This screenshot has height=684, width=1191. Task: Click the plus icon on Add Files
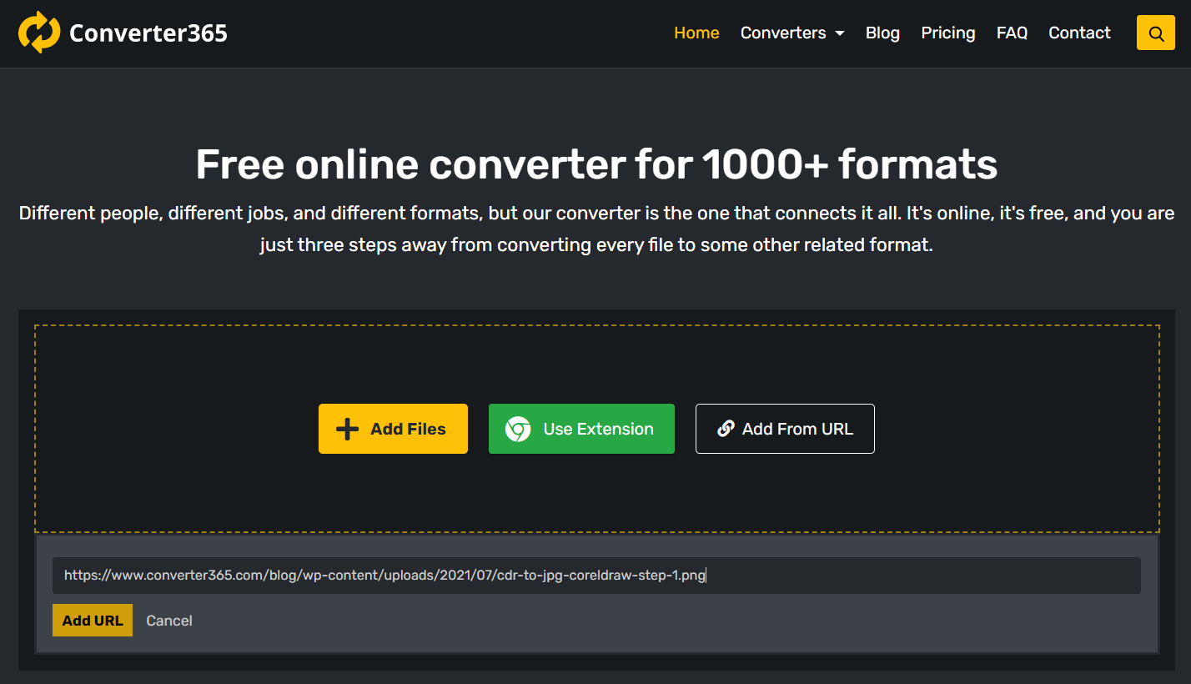(x=347, y=429)
